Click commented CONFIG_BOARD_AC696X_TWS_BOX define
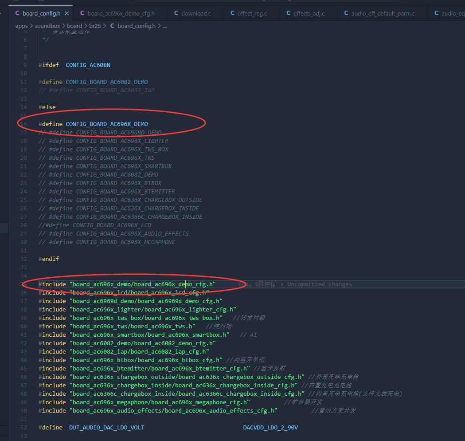The width and height of the screenshot is (465, 441). tap(103, 149)
